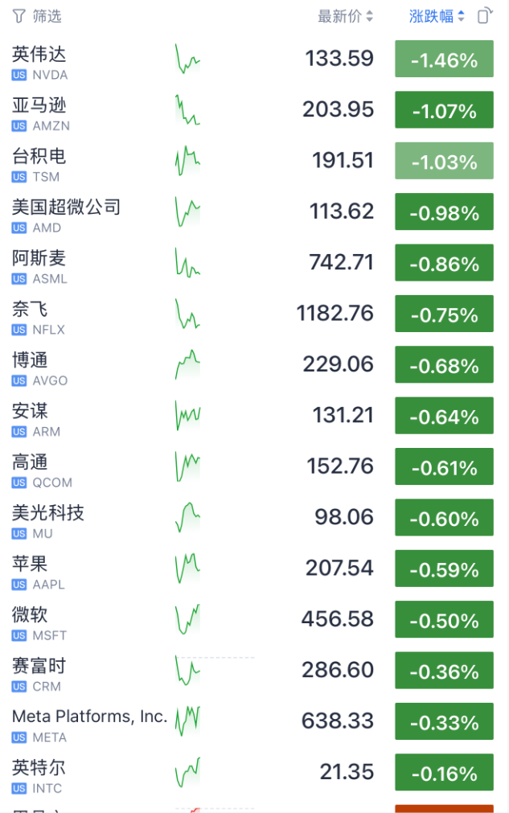Open the 筛选 filter icon
Image resolution: width=509 pixels, height=813 pixels.
pyautogui.click(x=19, y=16)
